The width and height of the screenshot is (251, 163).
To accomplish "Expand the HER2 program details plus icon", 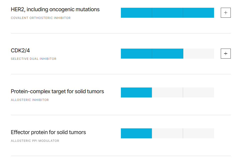I will coord(226,13).
